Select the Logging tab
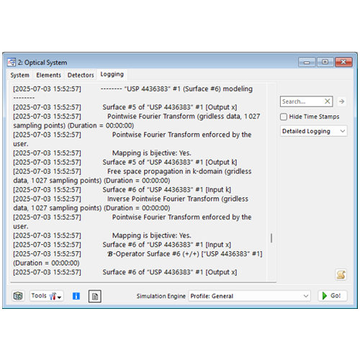 112,74
